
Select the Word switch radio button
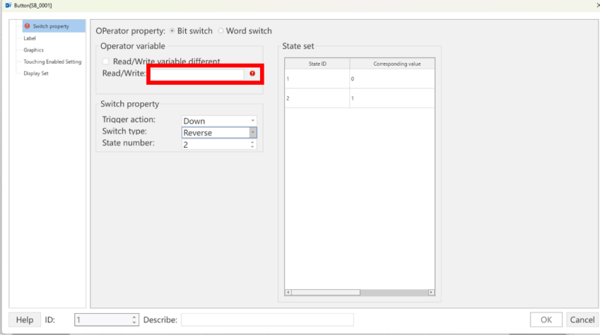click(220, 30)
